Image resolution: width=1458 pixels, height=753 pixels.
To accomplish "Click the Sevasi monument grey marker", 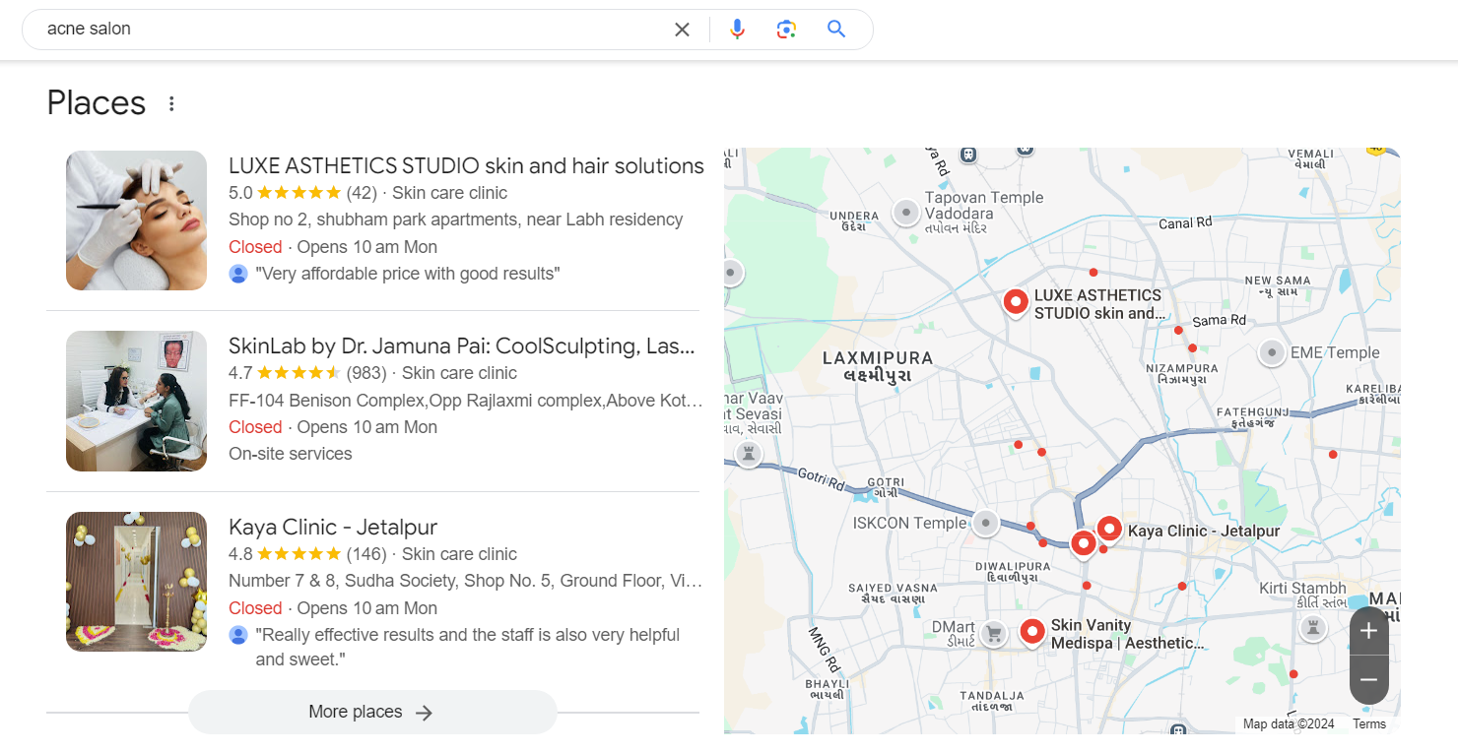I will [x=749, y=454].
